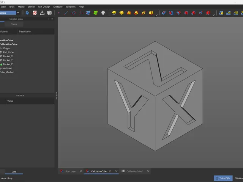Image resolution: width=243 pixels, height=182 pixels.
Task: Create a datum point
Action: pos(59,13)
